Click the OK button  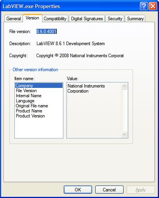(x=78, y=190)
